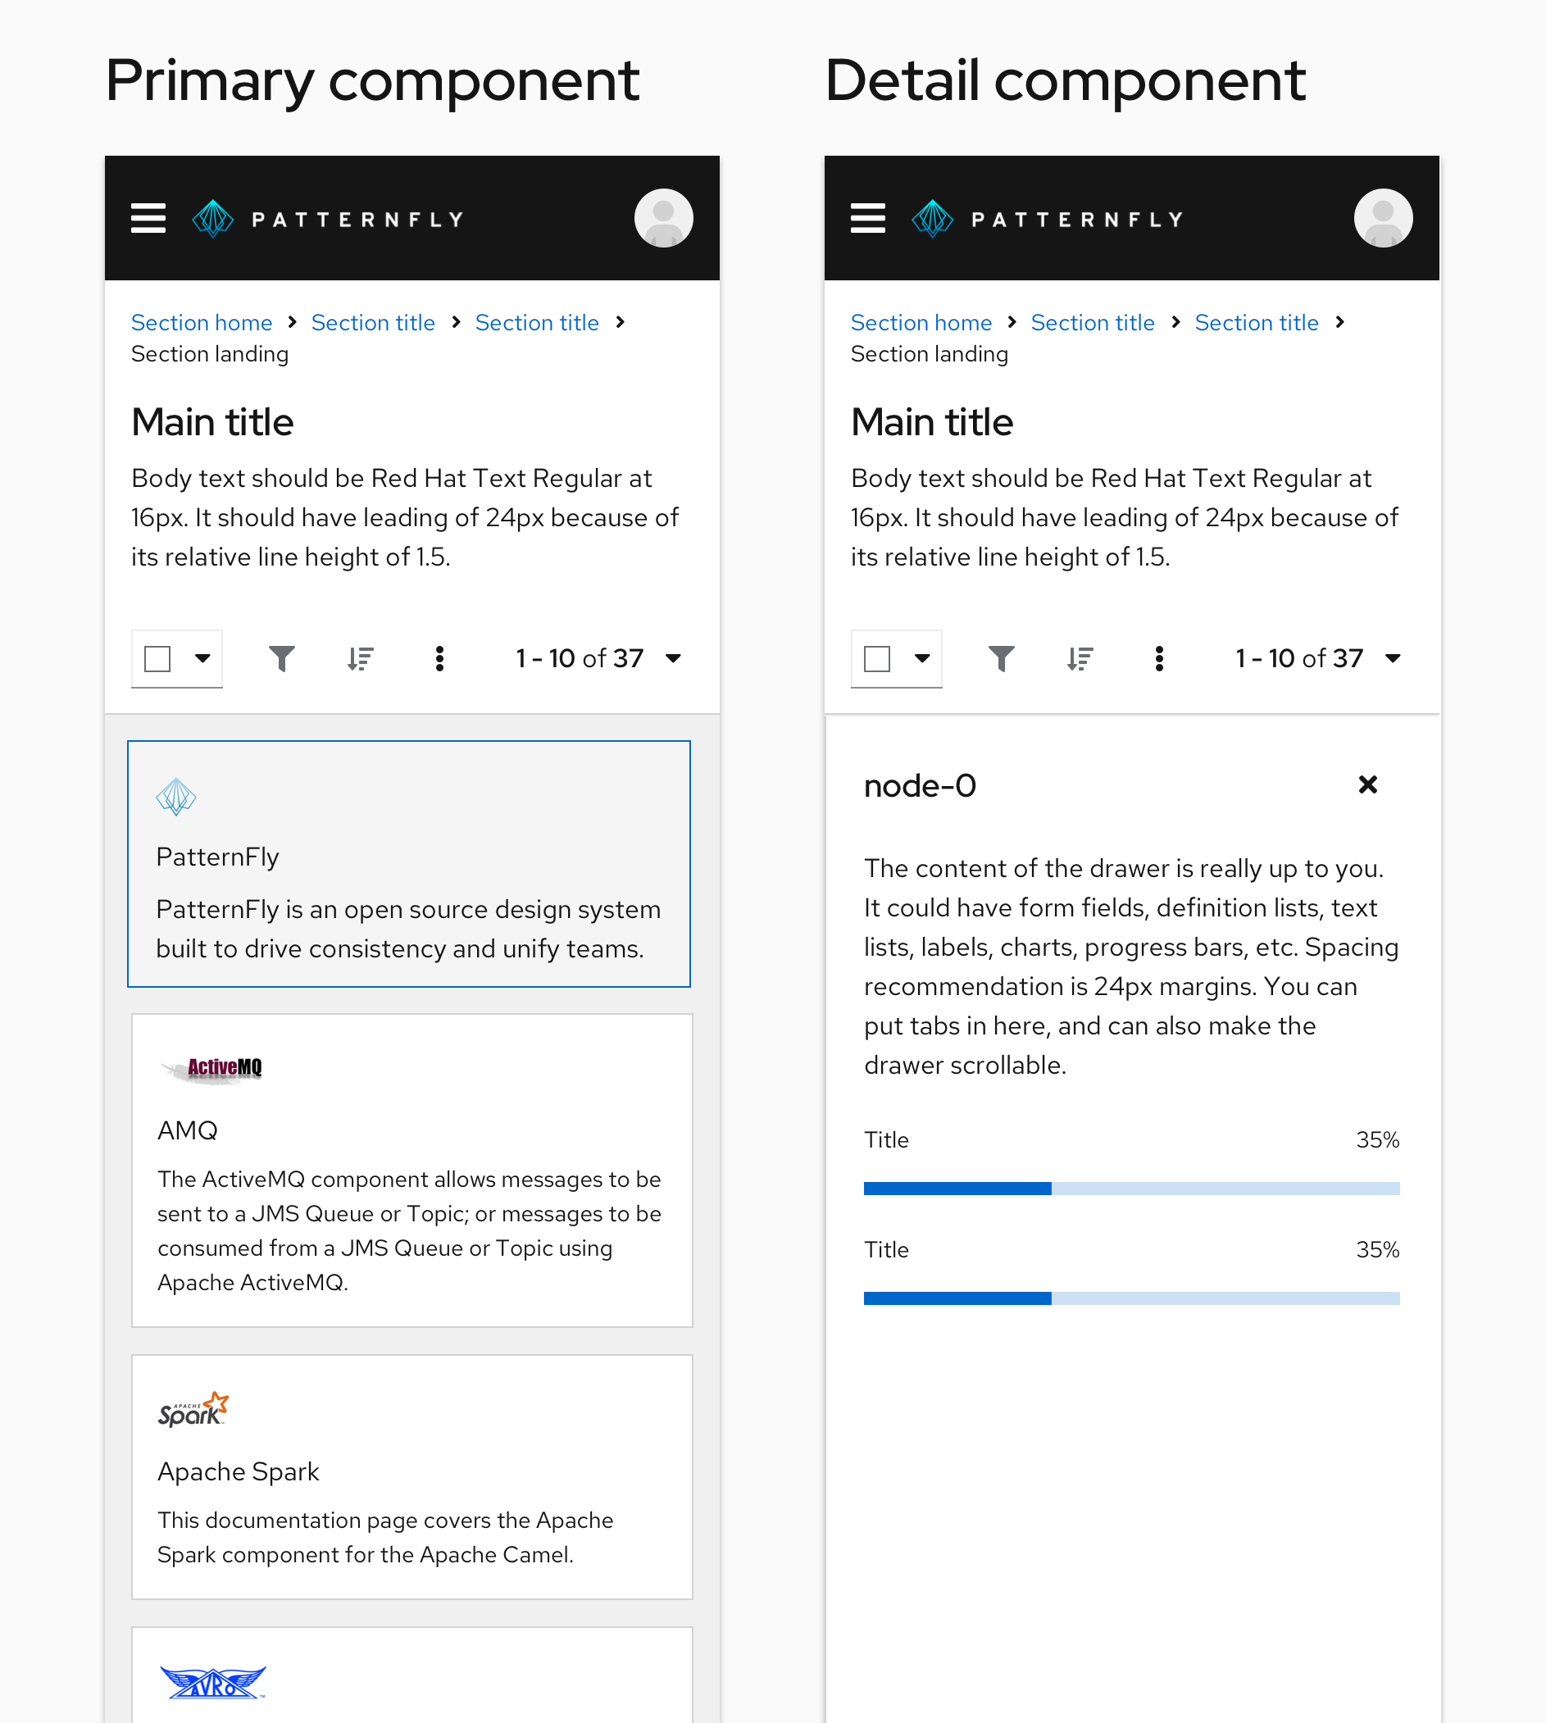Navigate to Section home breadcrumb link
The image size is (1546, 1723).
point(202,323)
